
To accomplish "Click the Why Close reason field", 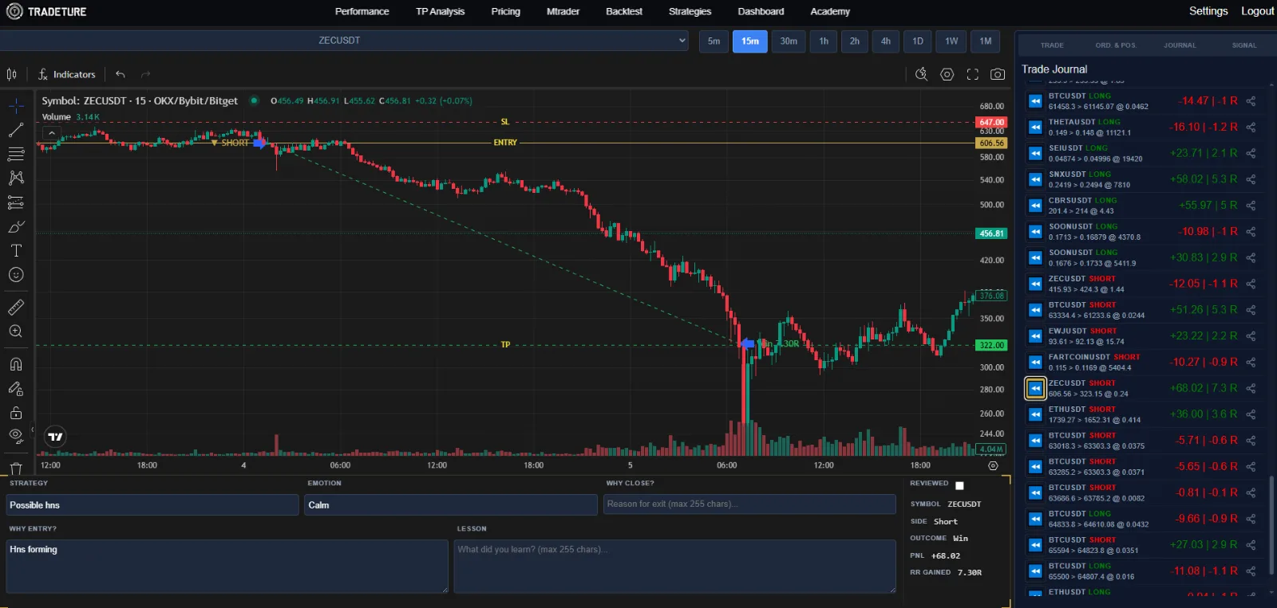I will [x=749, y=504].
